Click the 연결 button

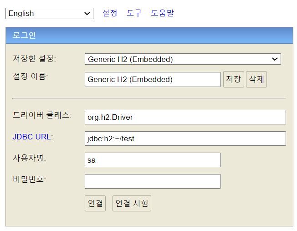pyautogui.click(x=95, y=204)
